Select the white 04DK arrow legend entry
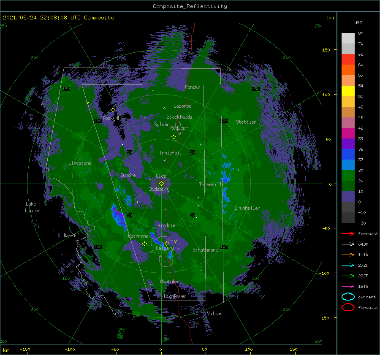Viewport: 380px width, 355px height. (x=348, y=244)
